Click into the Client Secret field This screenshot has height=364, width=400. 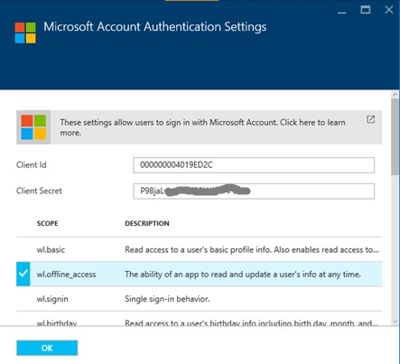click(x=254, y=191)
